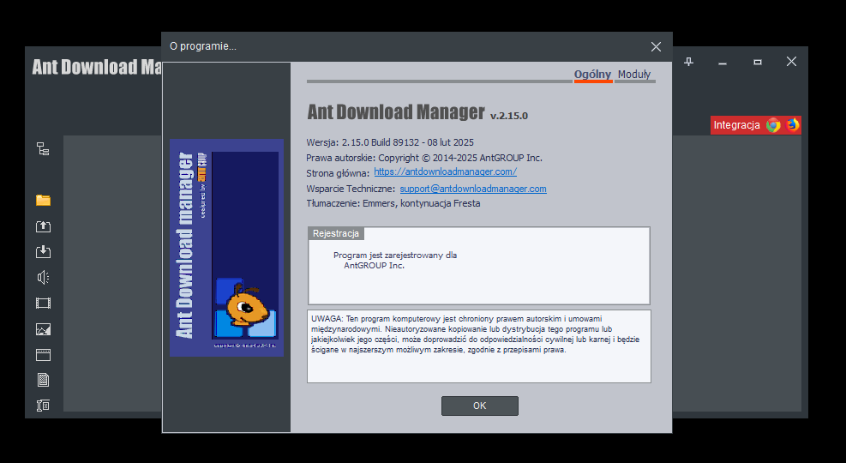Select the yellow folder All downloads category
Viewport: 846px width, 463px height.
point(43,200)
